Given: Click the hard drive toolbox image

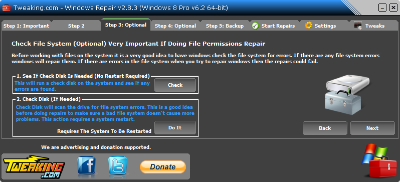Looking at the screenshot, I should pyautogui.click(x=346, y=94).
